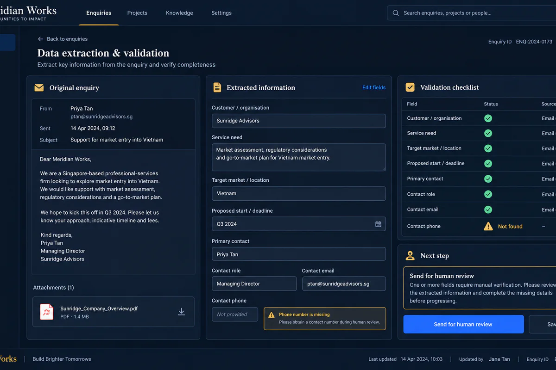This screenshot has height=370, width=556.
Task: Click the Not found status text
Action: click(510, 226)
